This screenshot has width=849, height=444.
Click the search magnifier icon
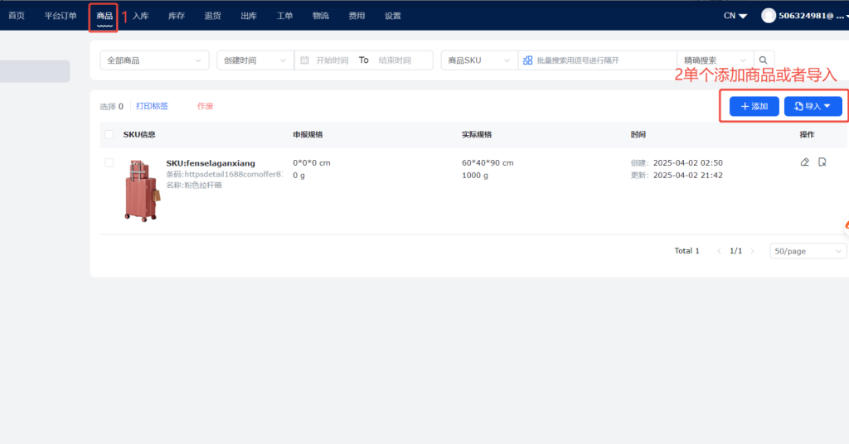[764, 60]
